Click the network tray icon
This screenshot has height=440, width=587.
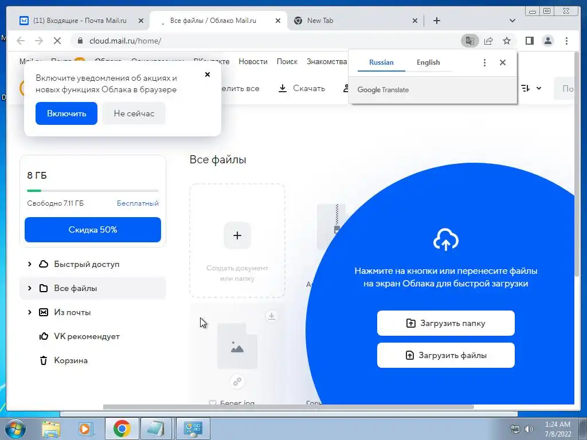tap(515, 429)
